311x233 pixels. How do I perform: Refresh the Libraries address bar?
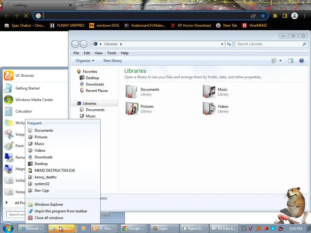pos(229,44)
